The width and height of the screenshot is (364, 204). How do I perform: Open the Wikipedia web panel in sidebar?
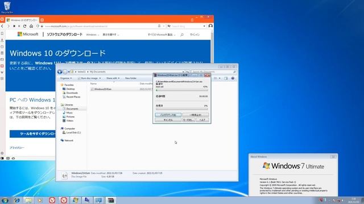(x=2, y=73)
